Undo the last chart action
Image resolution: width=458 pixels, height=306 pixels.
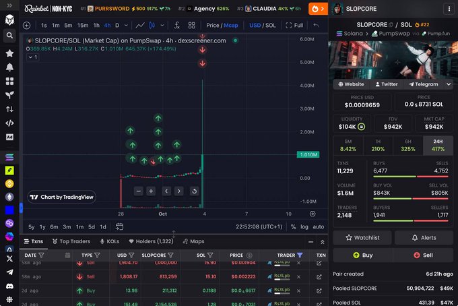[x=316, y=25]
